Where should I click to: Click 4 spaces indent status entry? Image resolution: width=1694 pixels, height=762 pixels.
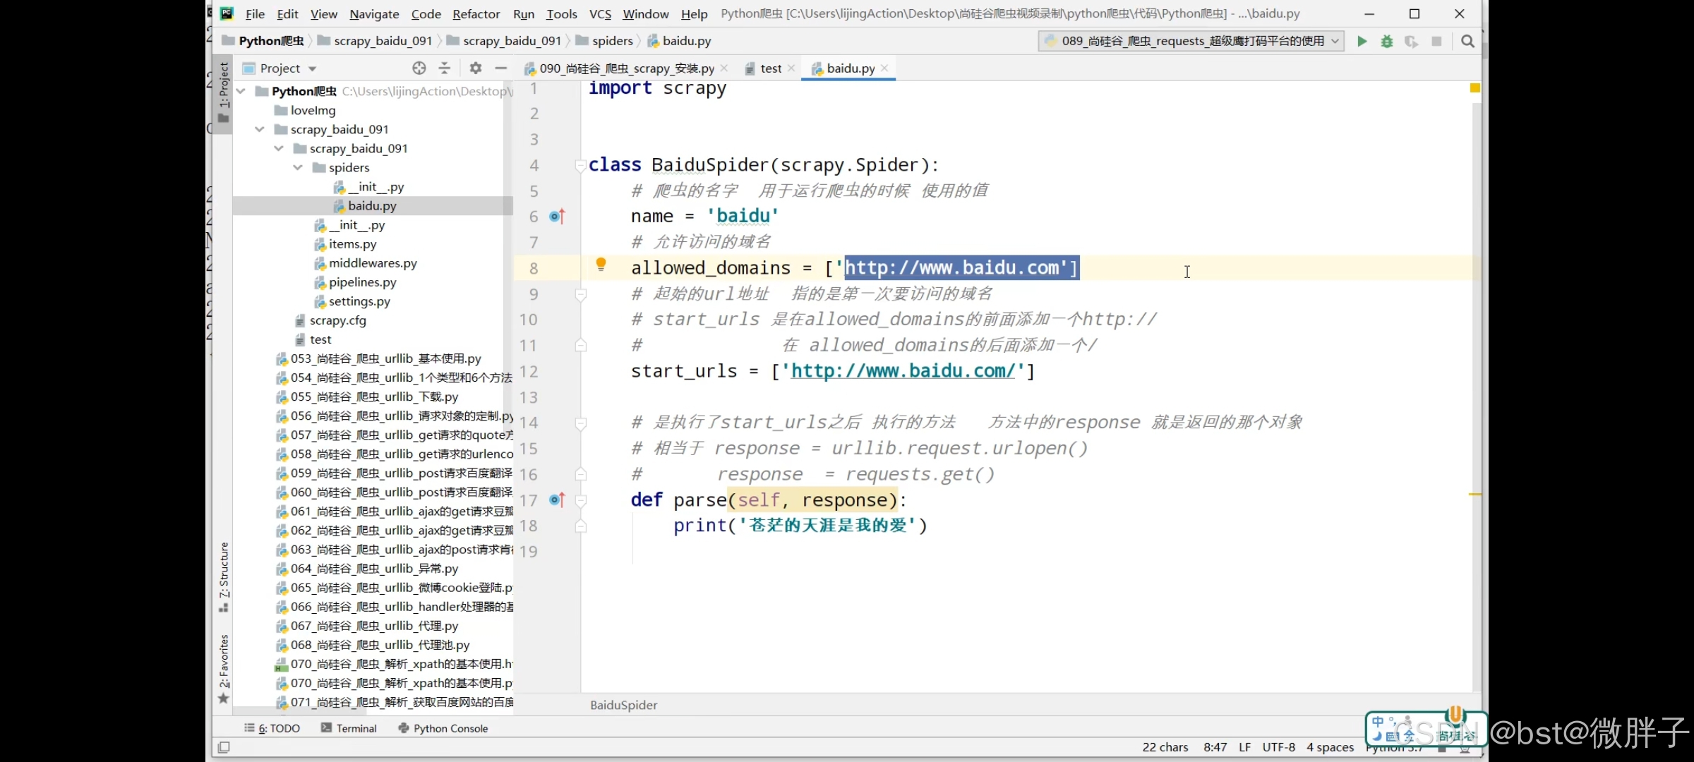1330,747
